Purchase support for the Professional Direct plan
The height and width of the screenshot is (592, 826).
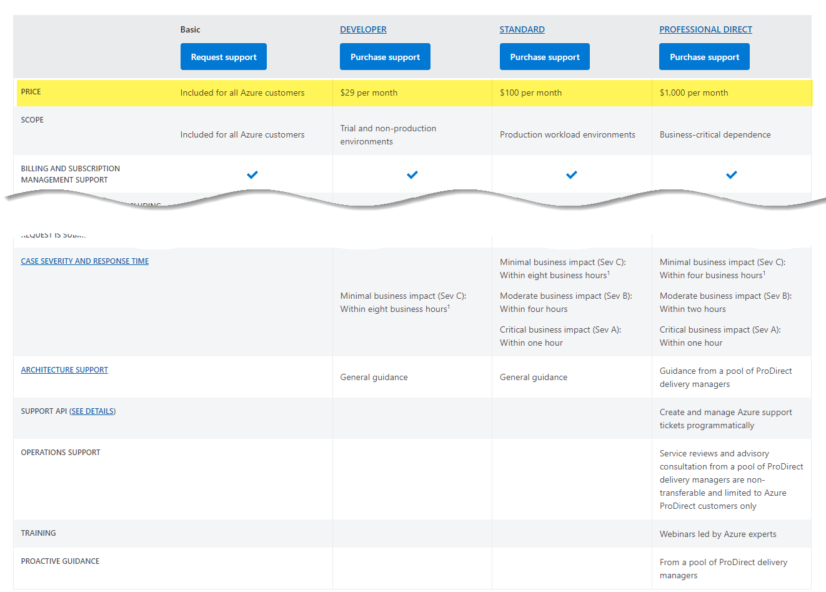(704, 57)
